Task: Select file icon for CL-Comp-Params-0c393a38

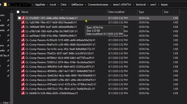Action: (23, 40)
